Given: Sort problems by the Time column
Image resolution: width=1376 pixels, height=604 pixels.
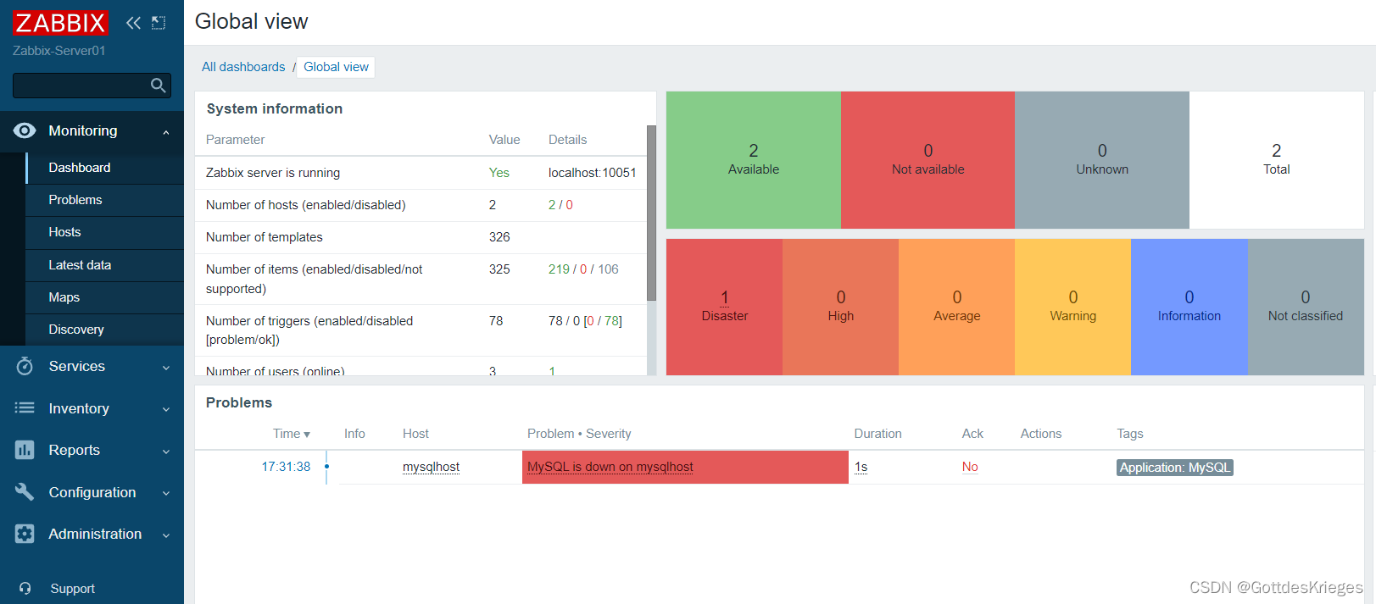Looking at the screenshot, I should point(291,434).
